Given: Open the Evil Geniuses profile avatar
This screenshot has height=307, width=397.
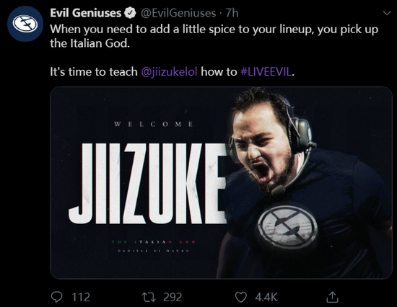Looking at the screenshot, I should (25, 24).
